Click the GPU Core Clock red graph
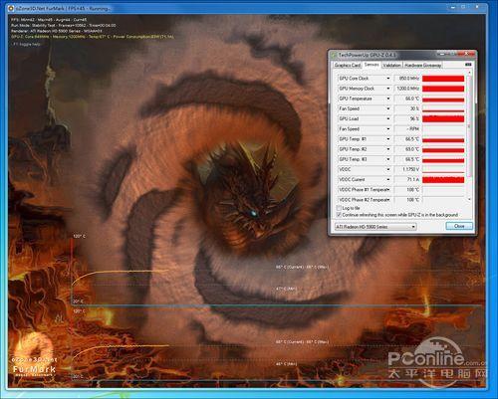Image resolution: width=498 pixels, height=399 pixels. (443, 79)
